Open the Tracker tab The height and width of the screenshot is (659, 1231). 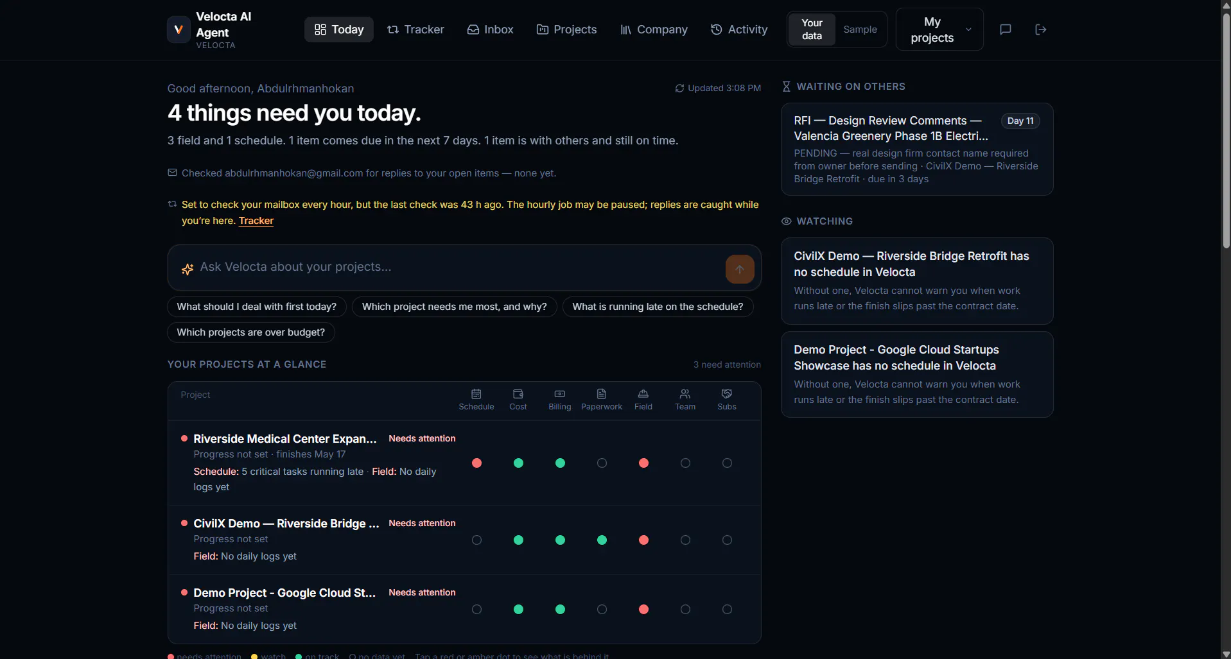(x=415, y=30)
